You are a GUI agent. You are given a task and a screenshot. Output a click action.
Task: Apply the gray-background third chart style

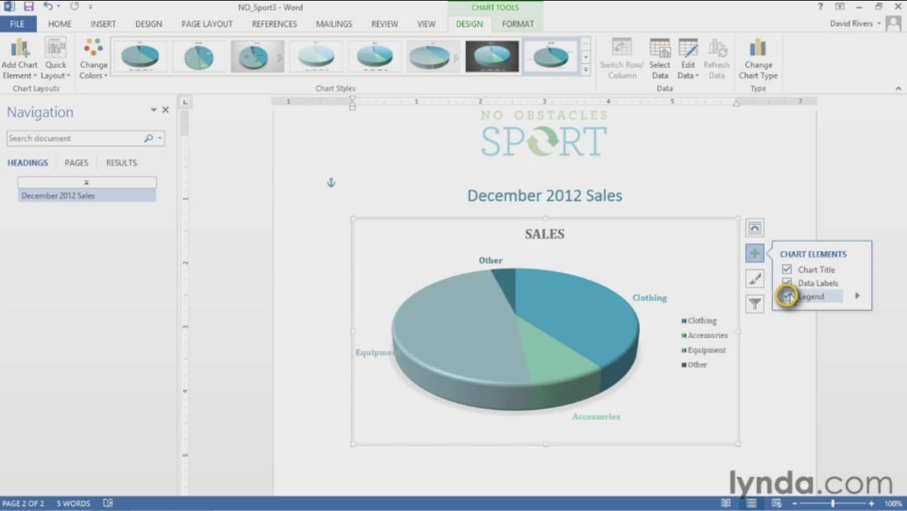[x=257, y=57]
